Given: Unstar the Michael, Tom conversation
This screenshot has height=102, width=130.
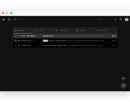Looking at the screenshot, I should [x=19, y=46].
